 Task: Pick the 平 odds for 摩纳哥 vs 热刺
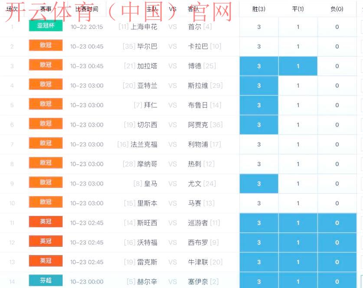tap(297, 164)
